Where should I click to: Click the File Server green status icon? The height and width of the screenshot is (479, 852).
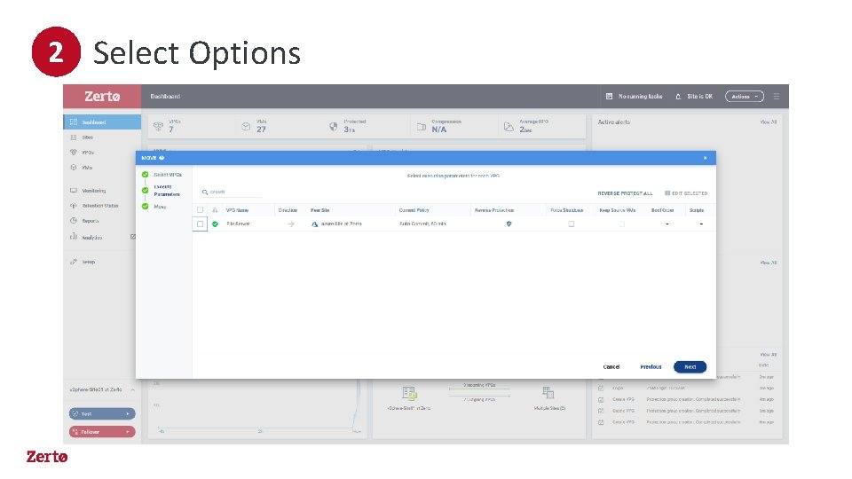(215, 224)
